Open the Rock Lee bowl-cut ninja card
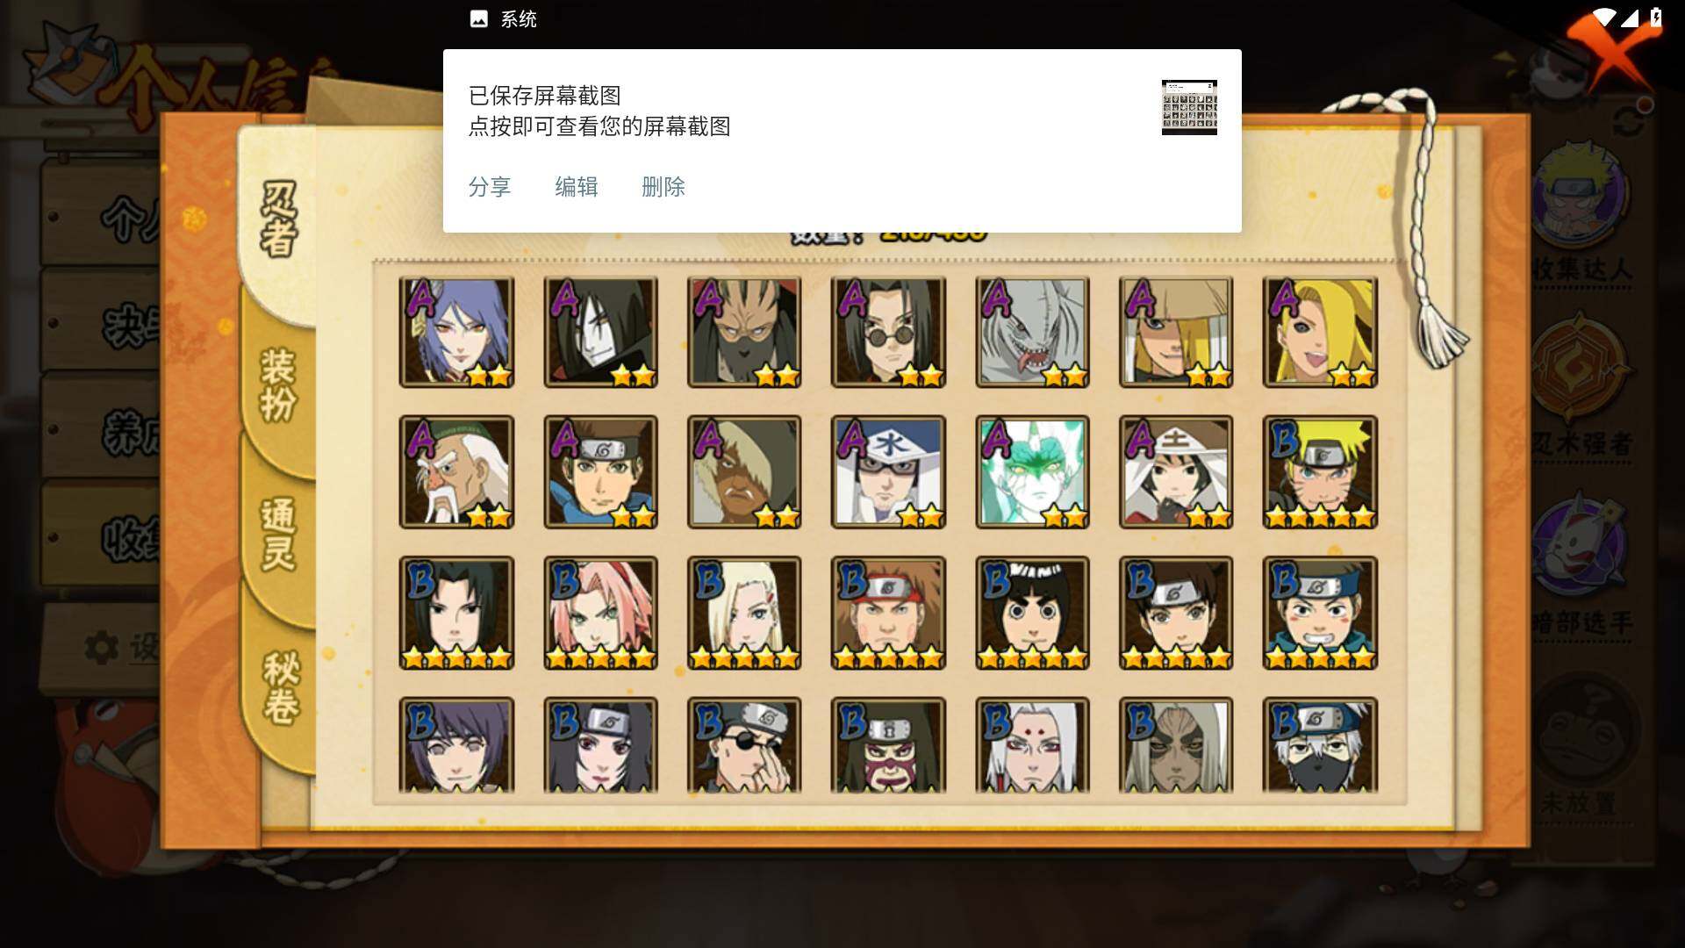 (1032, 613)
